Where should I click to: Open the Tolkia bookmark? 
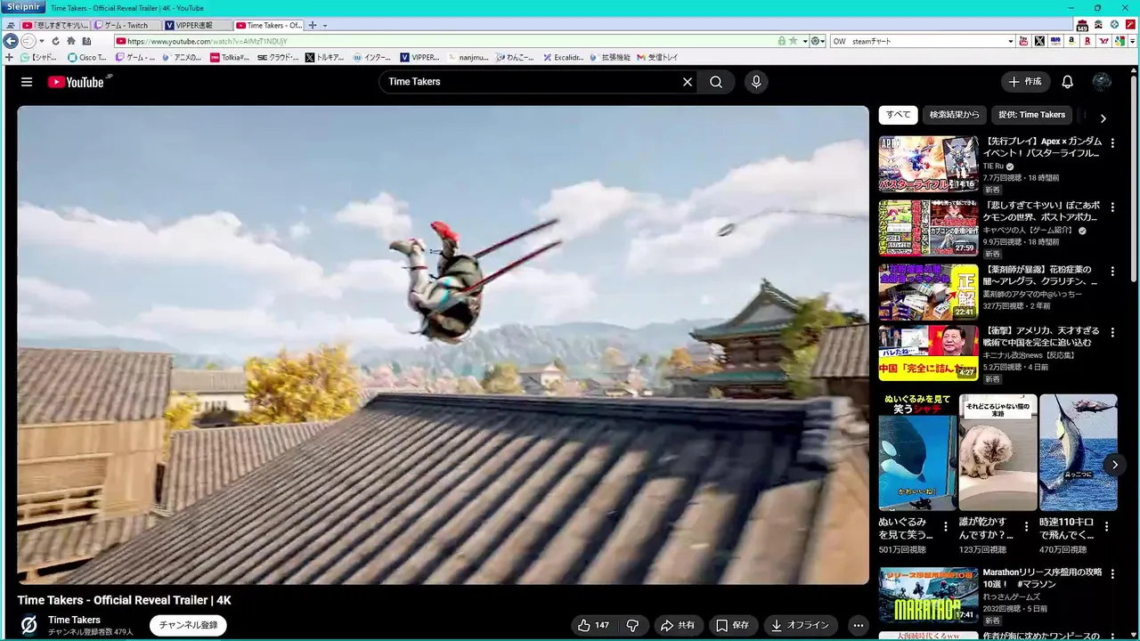(x=230, y=57)
